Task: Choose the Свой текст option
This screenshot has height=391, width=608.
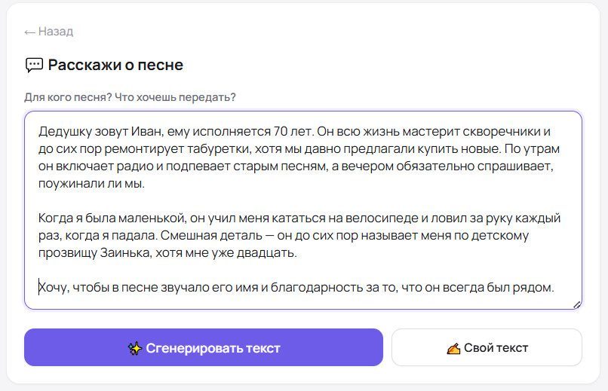Action: (x=487, y=347)
